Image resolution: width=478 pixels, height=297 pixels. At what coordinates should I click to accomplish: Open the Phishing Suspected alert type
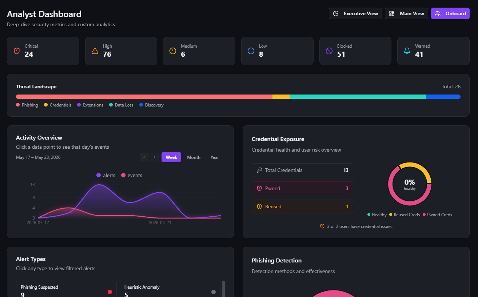point(66,289)
